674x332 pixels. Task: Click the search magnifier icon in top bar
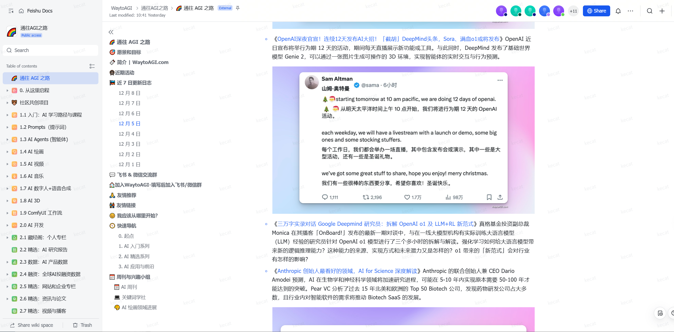point(650,11)
